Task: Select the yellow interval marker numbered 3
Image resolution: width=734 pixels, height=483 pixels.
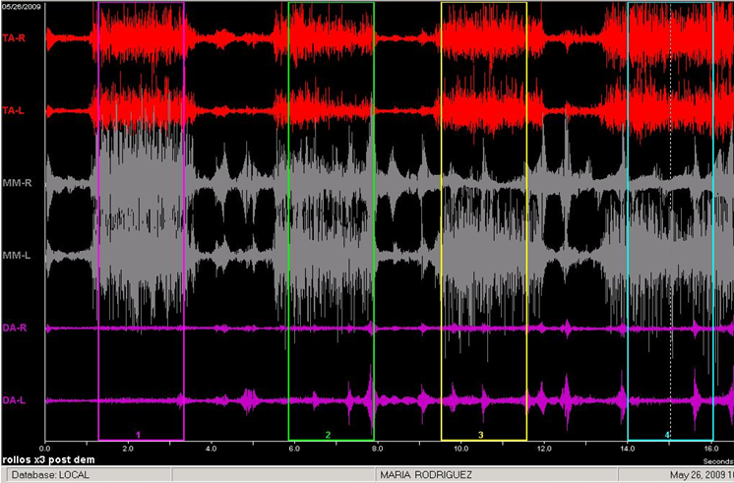Action: [481, 434]
